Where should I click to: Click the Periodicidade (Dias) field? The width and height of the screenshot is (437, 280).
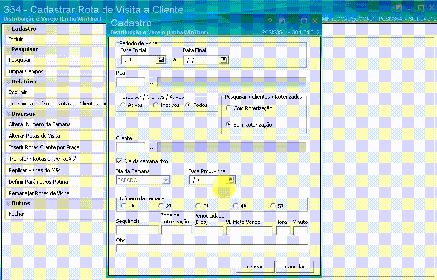click(209, 231)
